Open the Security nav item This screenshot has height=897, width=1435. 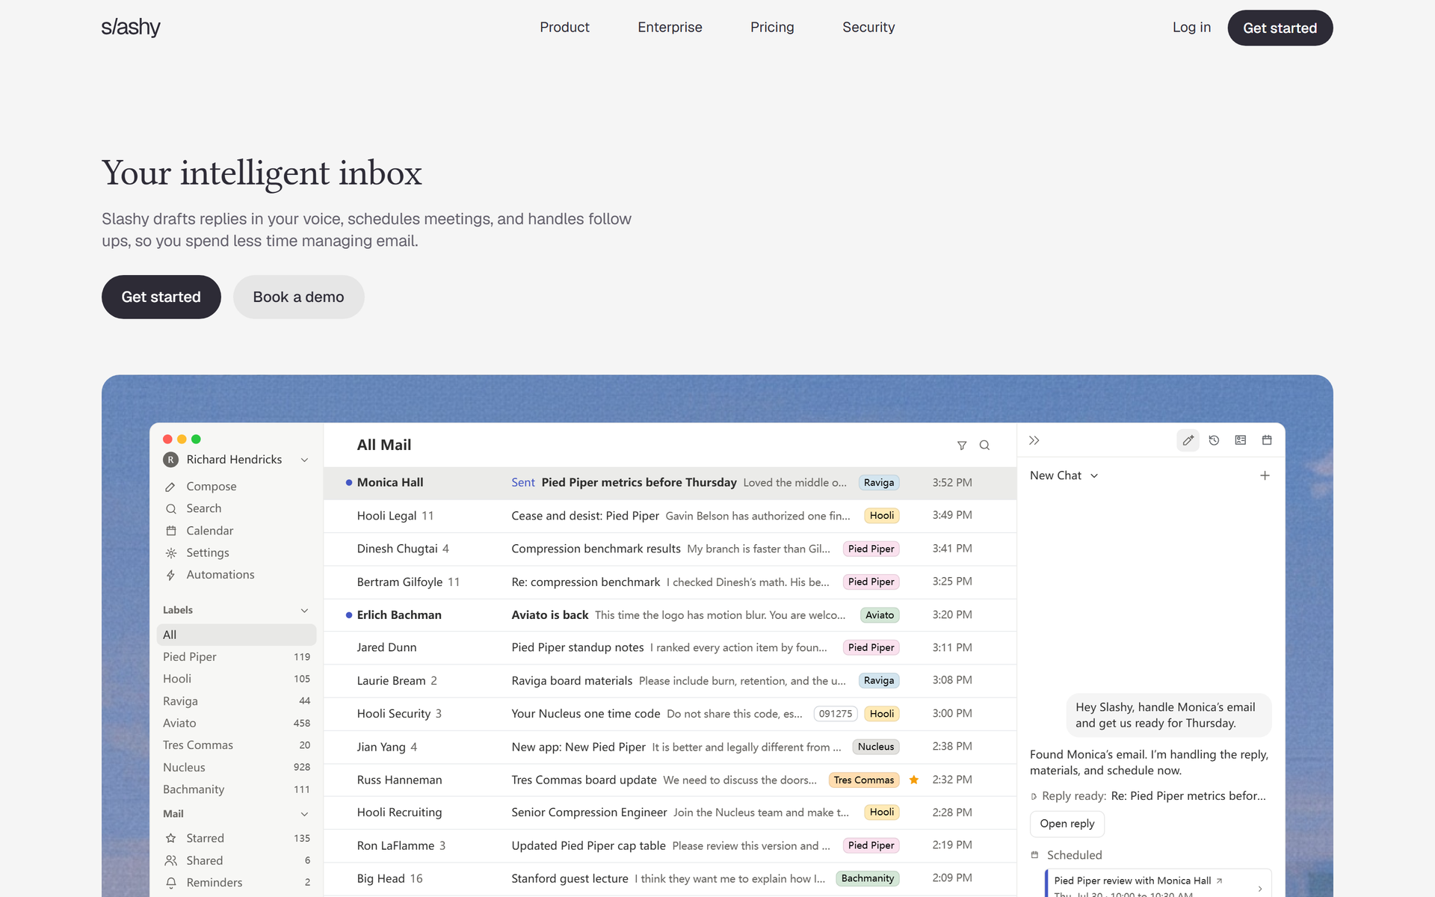coord(868,28)
